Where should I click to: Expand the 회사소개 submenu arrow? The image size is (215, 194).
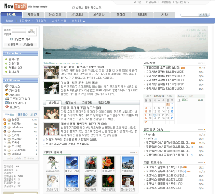point(84,21)
